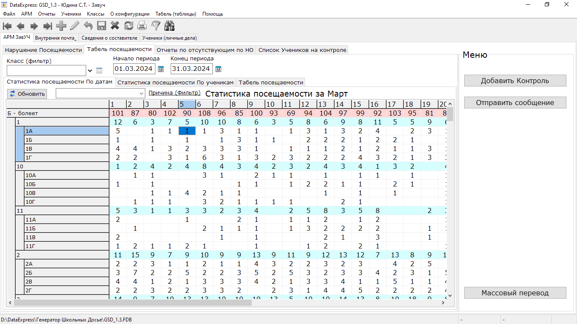Click the Отправить сообщение button
This screenshot has height=324, width=577.
pyautogui.click(x=515, y=103)
